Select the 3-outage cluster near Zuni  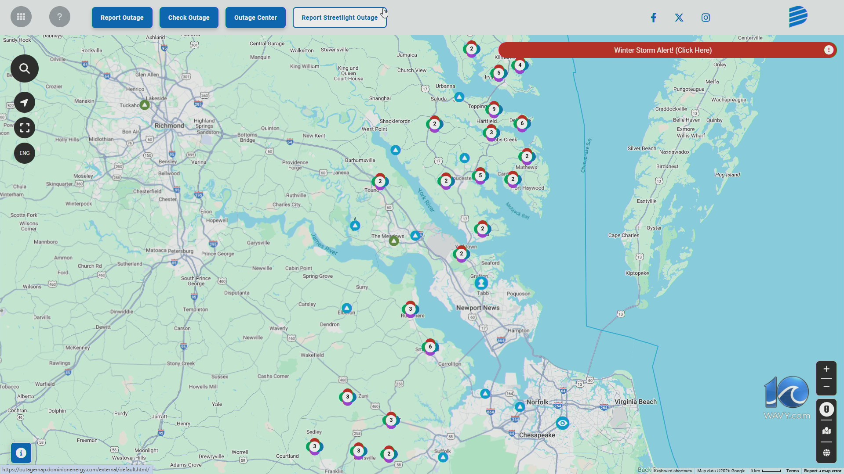(x=348, y=397)
